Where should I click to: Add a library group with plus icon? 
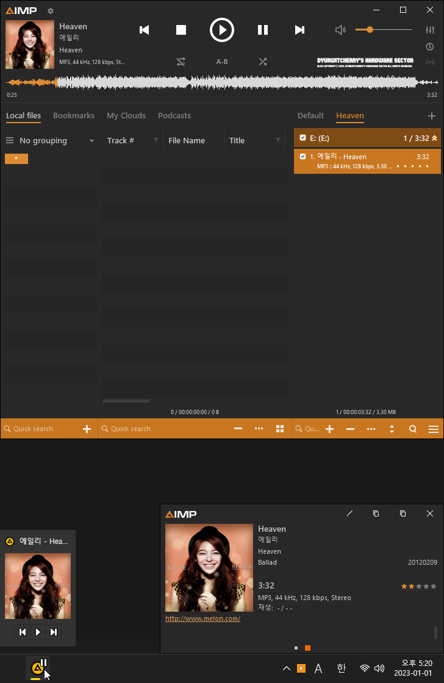pos(87,429)
